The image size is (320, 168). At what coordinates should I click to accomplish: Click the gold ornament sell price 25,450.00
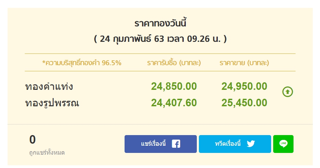[244, 103]
